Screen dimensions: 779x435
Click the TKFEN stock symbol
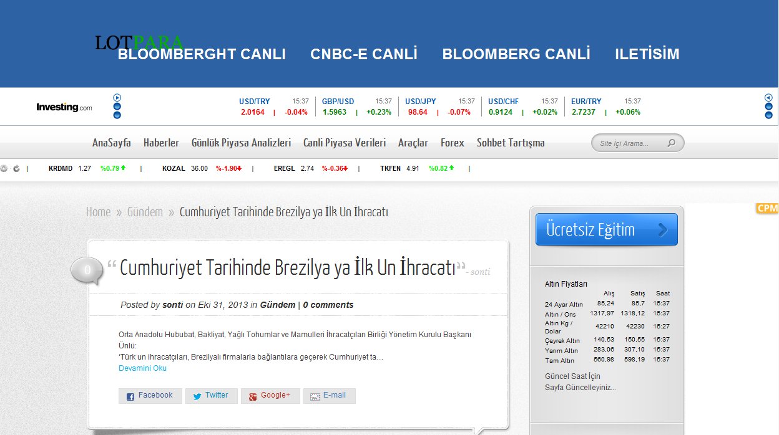(391, 168)
